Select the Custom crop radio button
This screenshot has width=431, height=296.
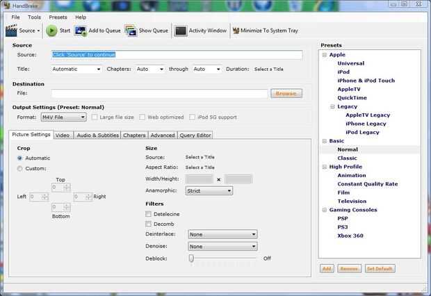pos(19,168)
